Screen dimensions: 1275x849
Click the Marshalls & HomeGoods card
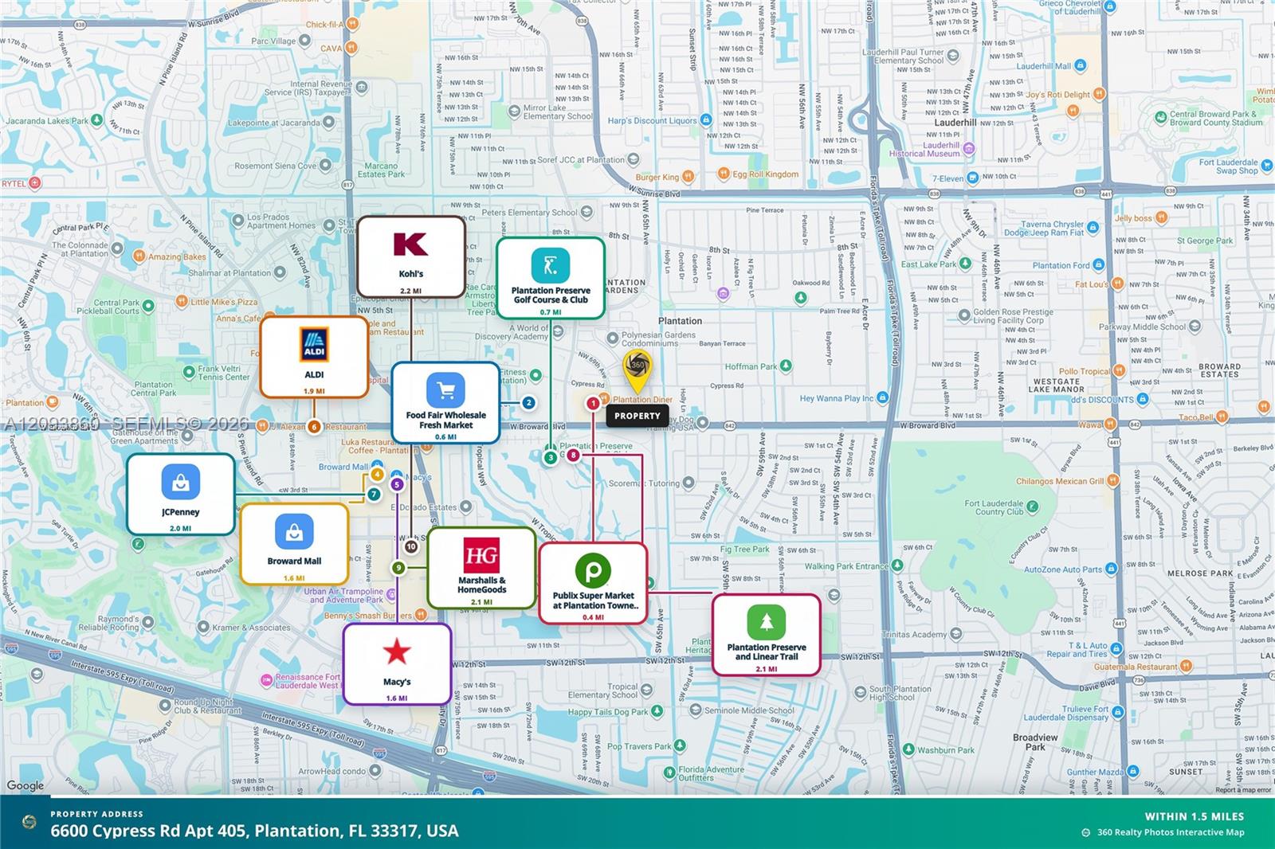[x=482, y=567]
